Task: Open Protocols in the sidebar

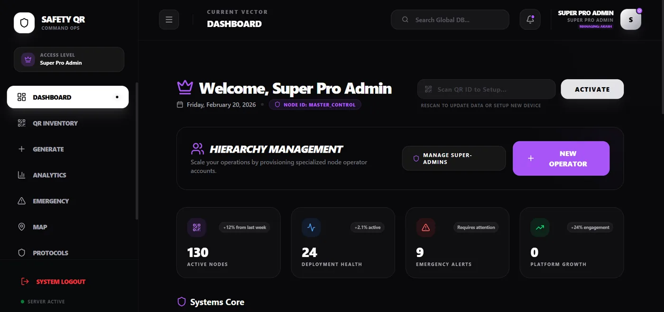Action: 68,253
